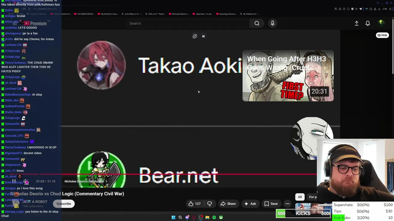Image resolution: width=394 pixels, height=221 pixels.
Task: Open the upload/create icon in the YouTube header
Action: coord(356,23)
